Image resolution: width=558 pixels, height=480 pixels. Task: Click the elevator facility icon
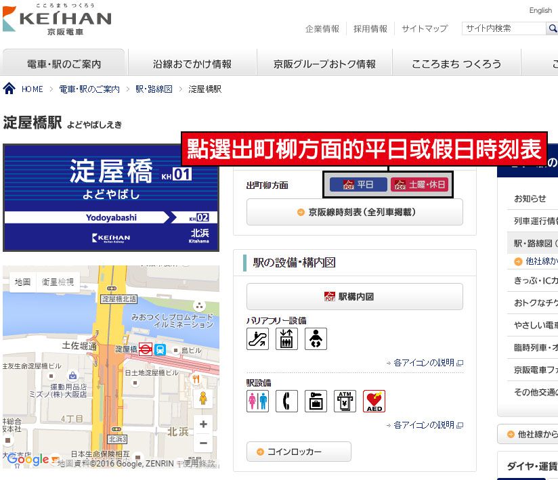pyautogui.click(x=287, y=339)
